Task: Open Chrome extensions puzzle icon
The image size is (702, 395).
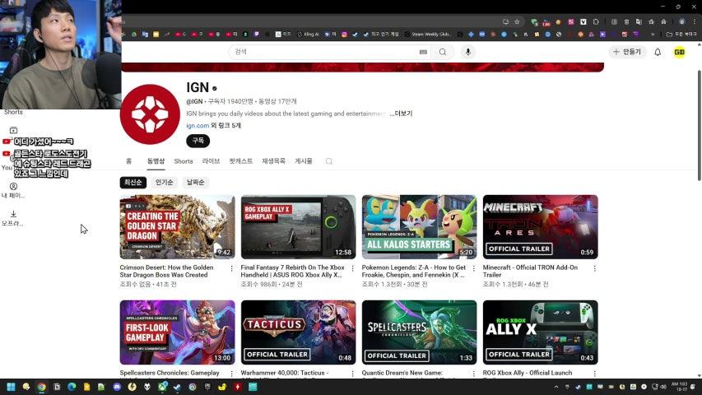Action: (x=596, y=21)
